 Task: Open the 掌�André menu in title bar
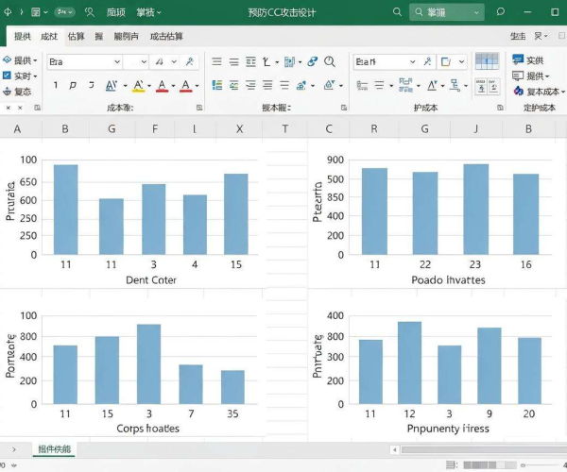coord(148,12)
